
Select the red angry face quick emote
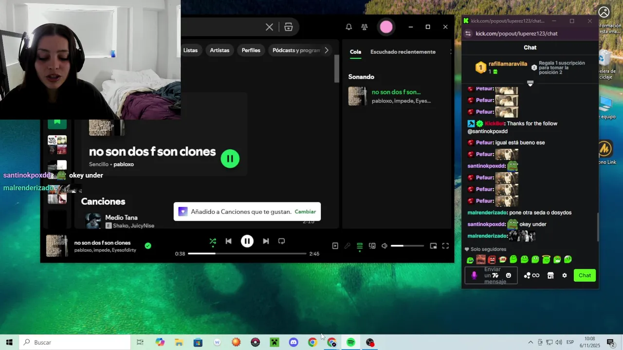[492, 260]
